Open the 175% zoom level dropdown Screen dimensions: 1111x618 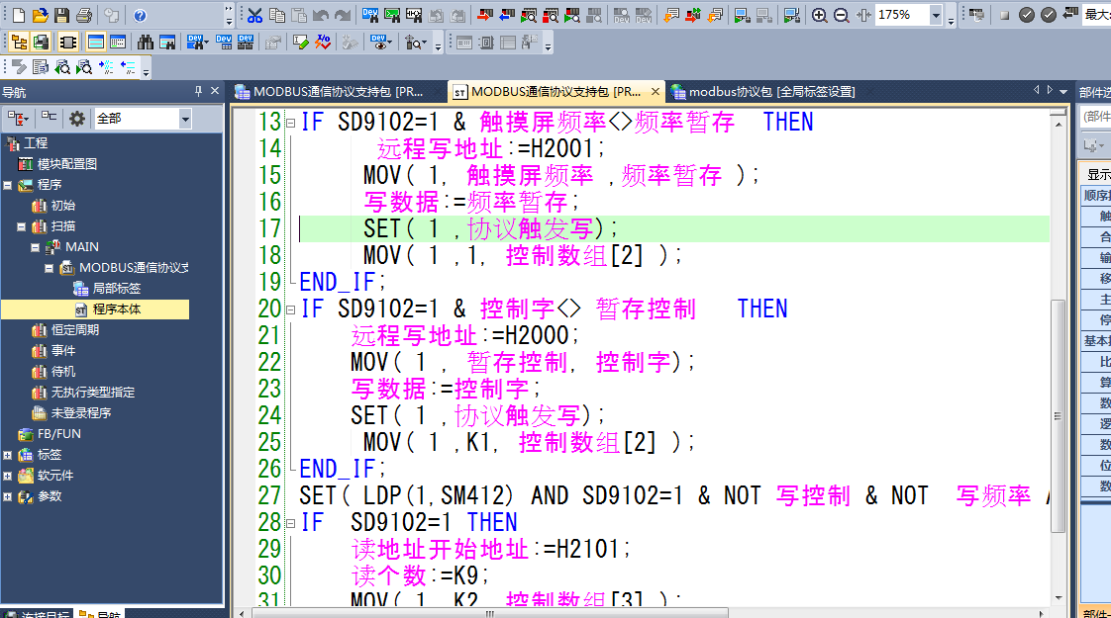tap(936, 15)
